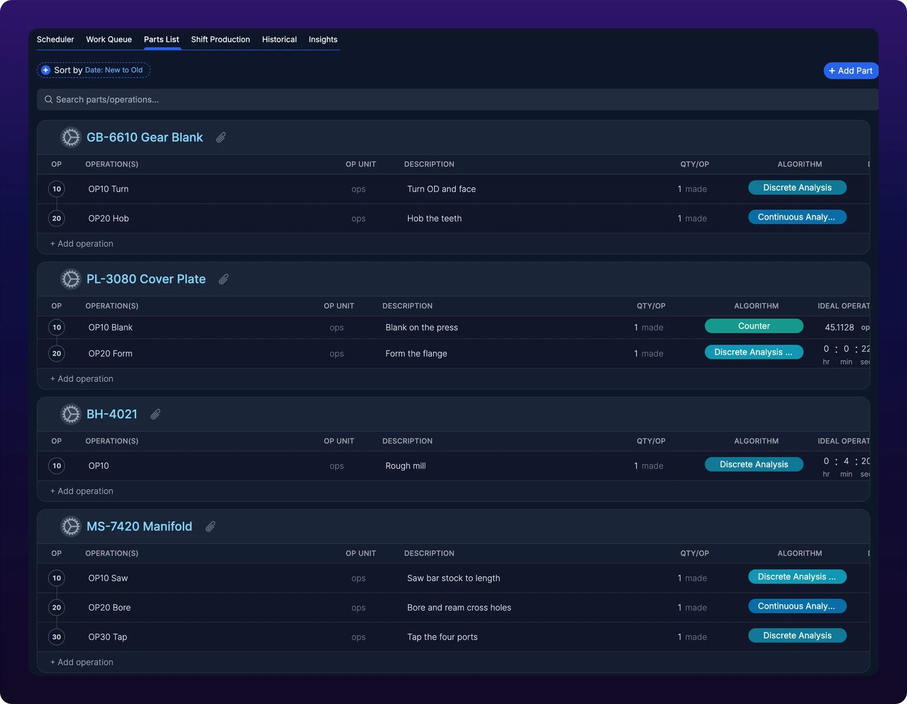The width and height of the screenshot is (907, 704).
Task: Switch to the Work Queue tab
Action: click(x=109, y=40)
